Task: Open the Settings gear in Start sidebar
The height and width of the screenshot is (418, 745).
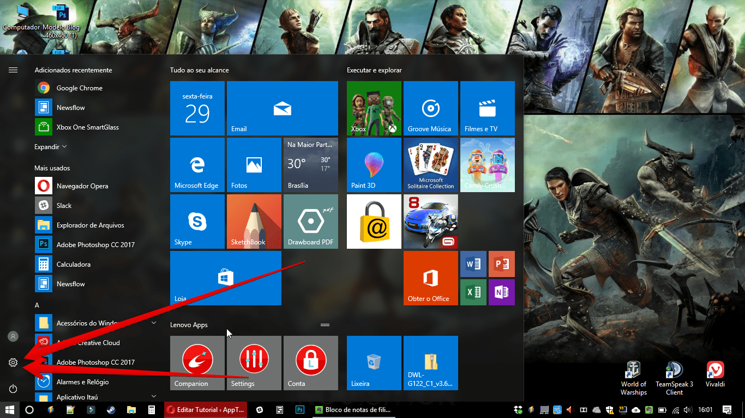Action: 13,362
